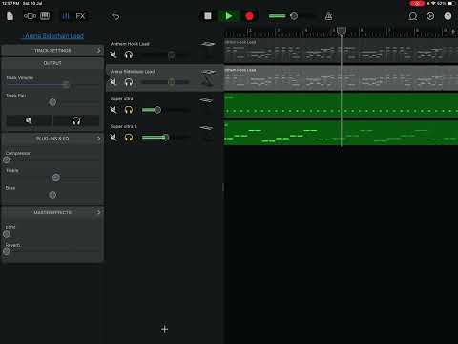The height and width of the screenshot is (344, 458).
Task: Tap the highlighted track's keyboard stand icon
Action: click(x=208, y=77)
